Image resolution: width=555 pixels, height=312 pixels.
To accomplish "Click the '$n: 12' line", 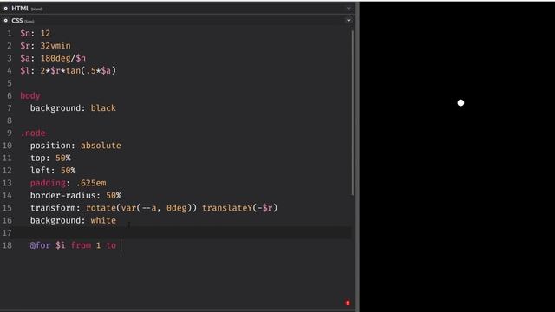I will point(36,33).
